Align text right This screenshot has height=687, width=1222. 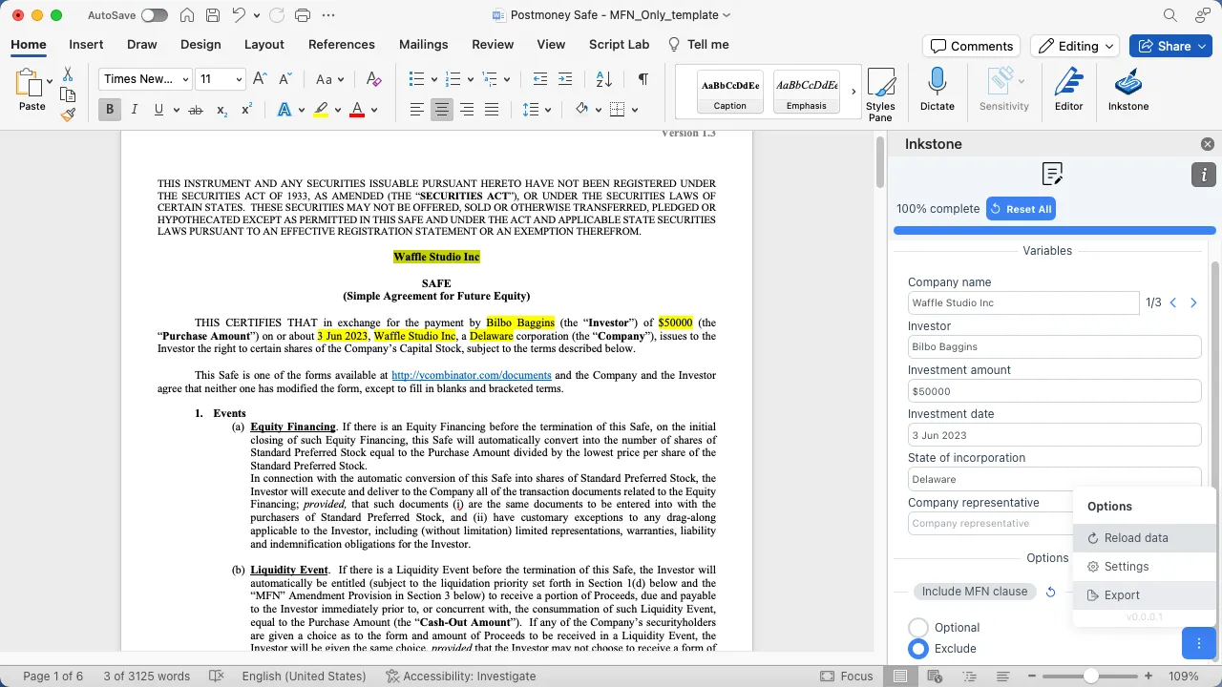pyautogui.click(x=467, y=110)
